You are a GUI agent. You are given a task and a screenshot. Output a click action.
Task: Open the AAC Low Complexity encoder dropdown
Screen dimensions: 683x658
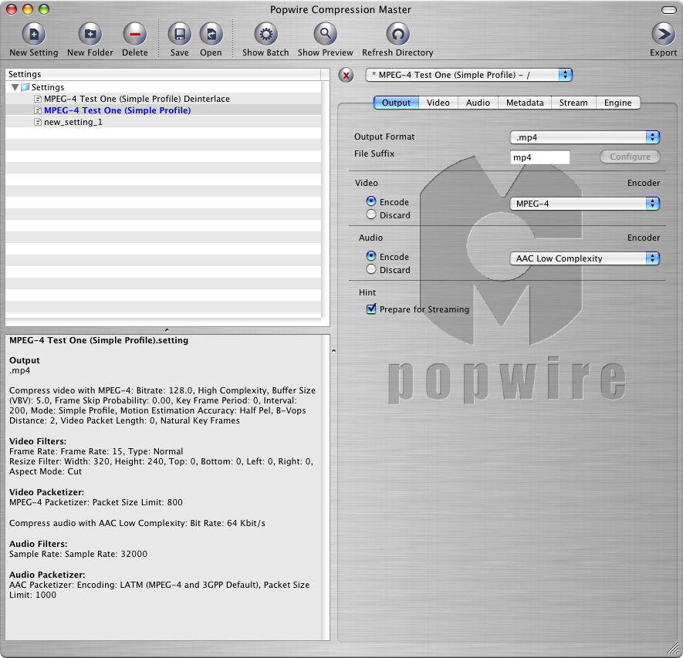tap(585, 258)
